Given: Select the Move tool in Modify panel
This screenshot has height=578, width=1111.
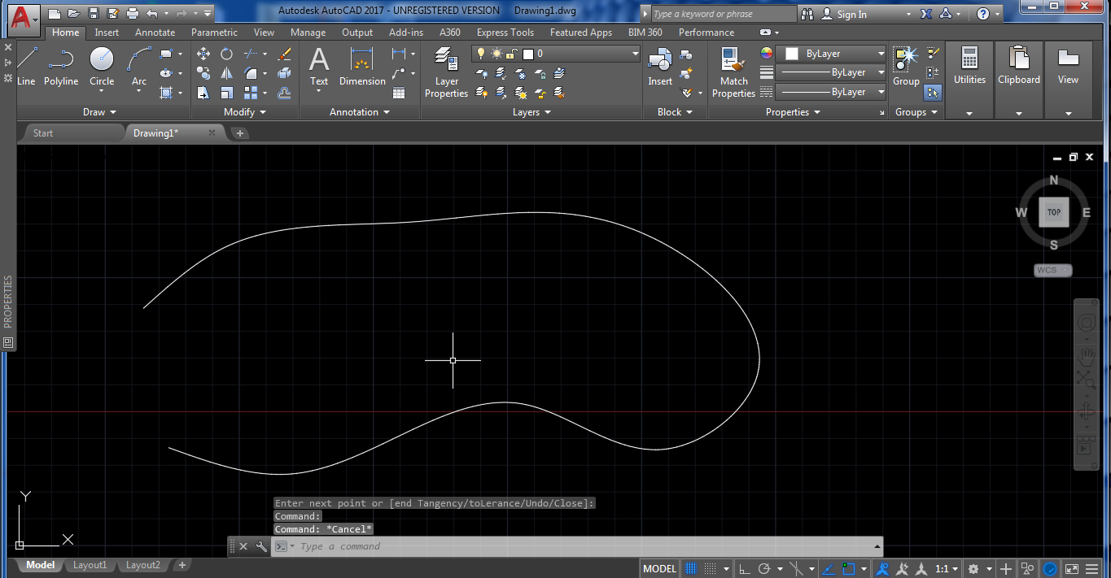Looking at the screenshot, I should click(x=203, y=53).
